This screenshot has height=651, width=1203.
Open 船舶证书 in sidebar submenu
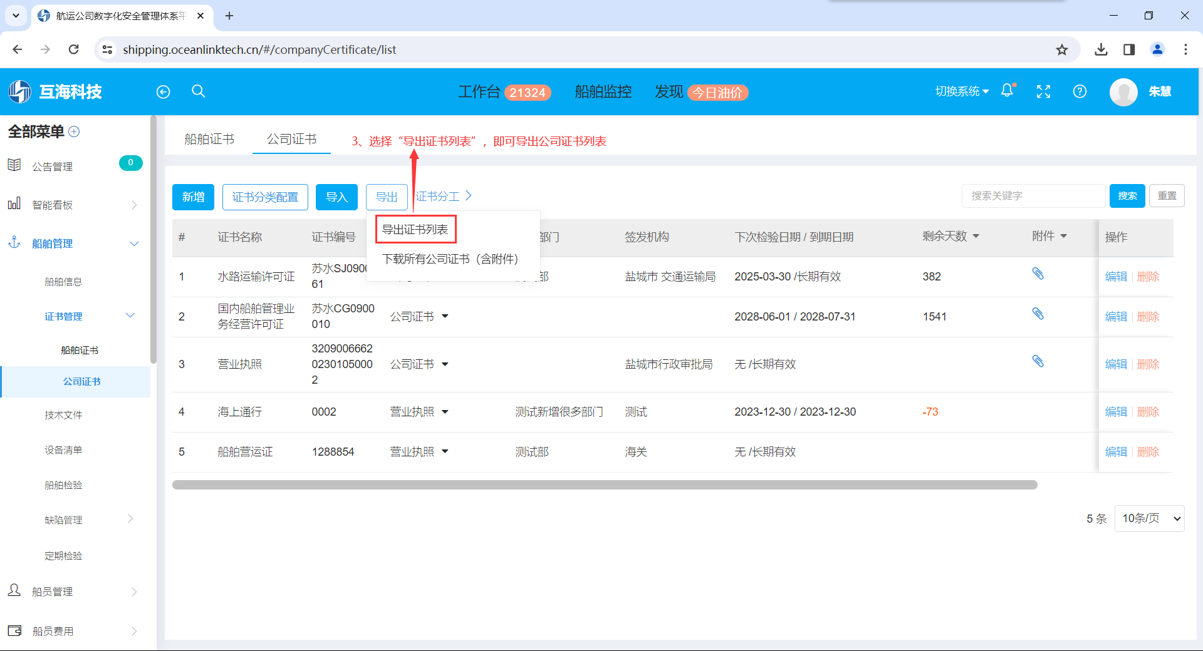click(80, 350)
